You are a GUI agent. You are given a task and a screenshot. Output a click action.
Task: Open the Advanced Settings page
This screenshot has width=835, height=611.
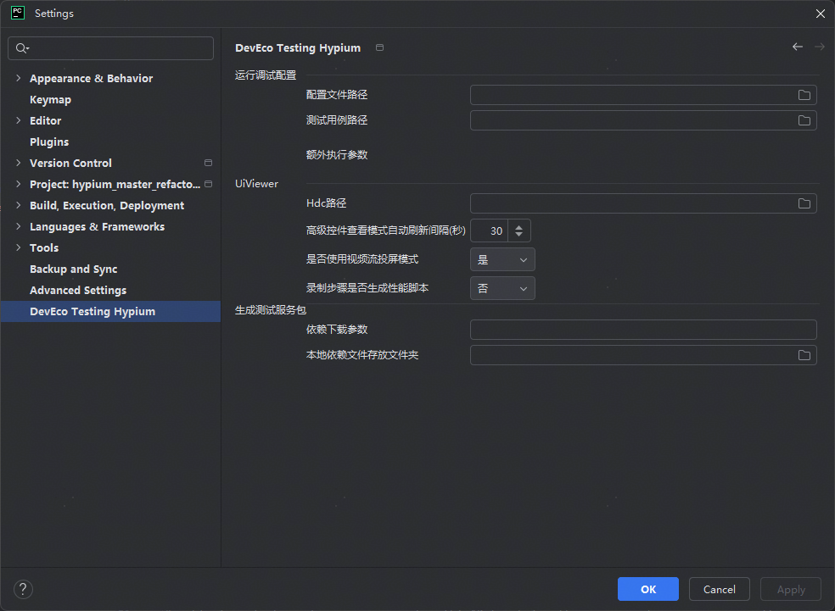(x=78, y=290)
